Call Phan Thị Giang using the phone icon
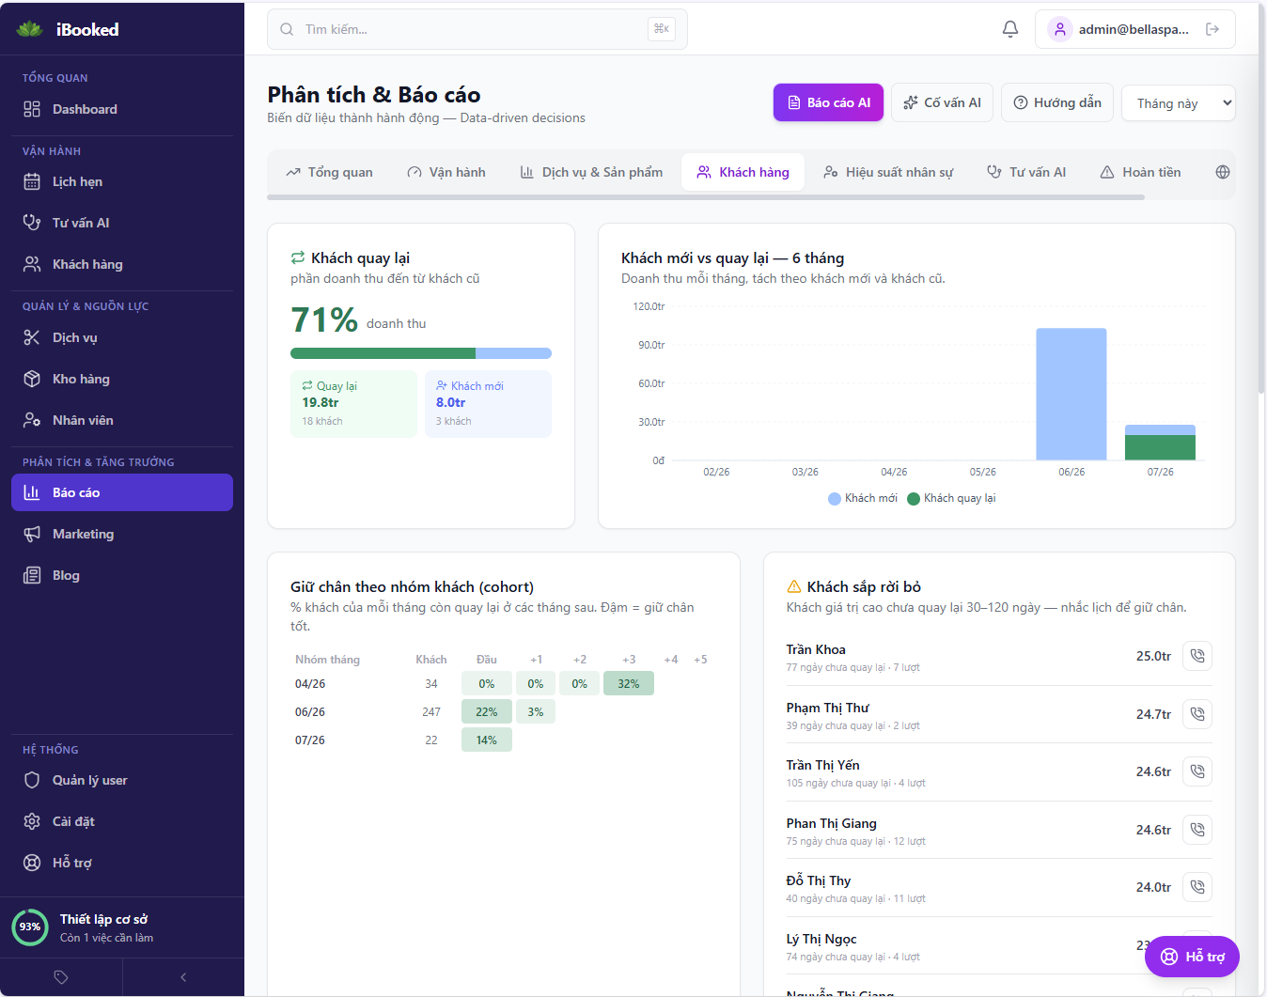This screenshot has width=1267, height=997. (1197, 830)
